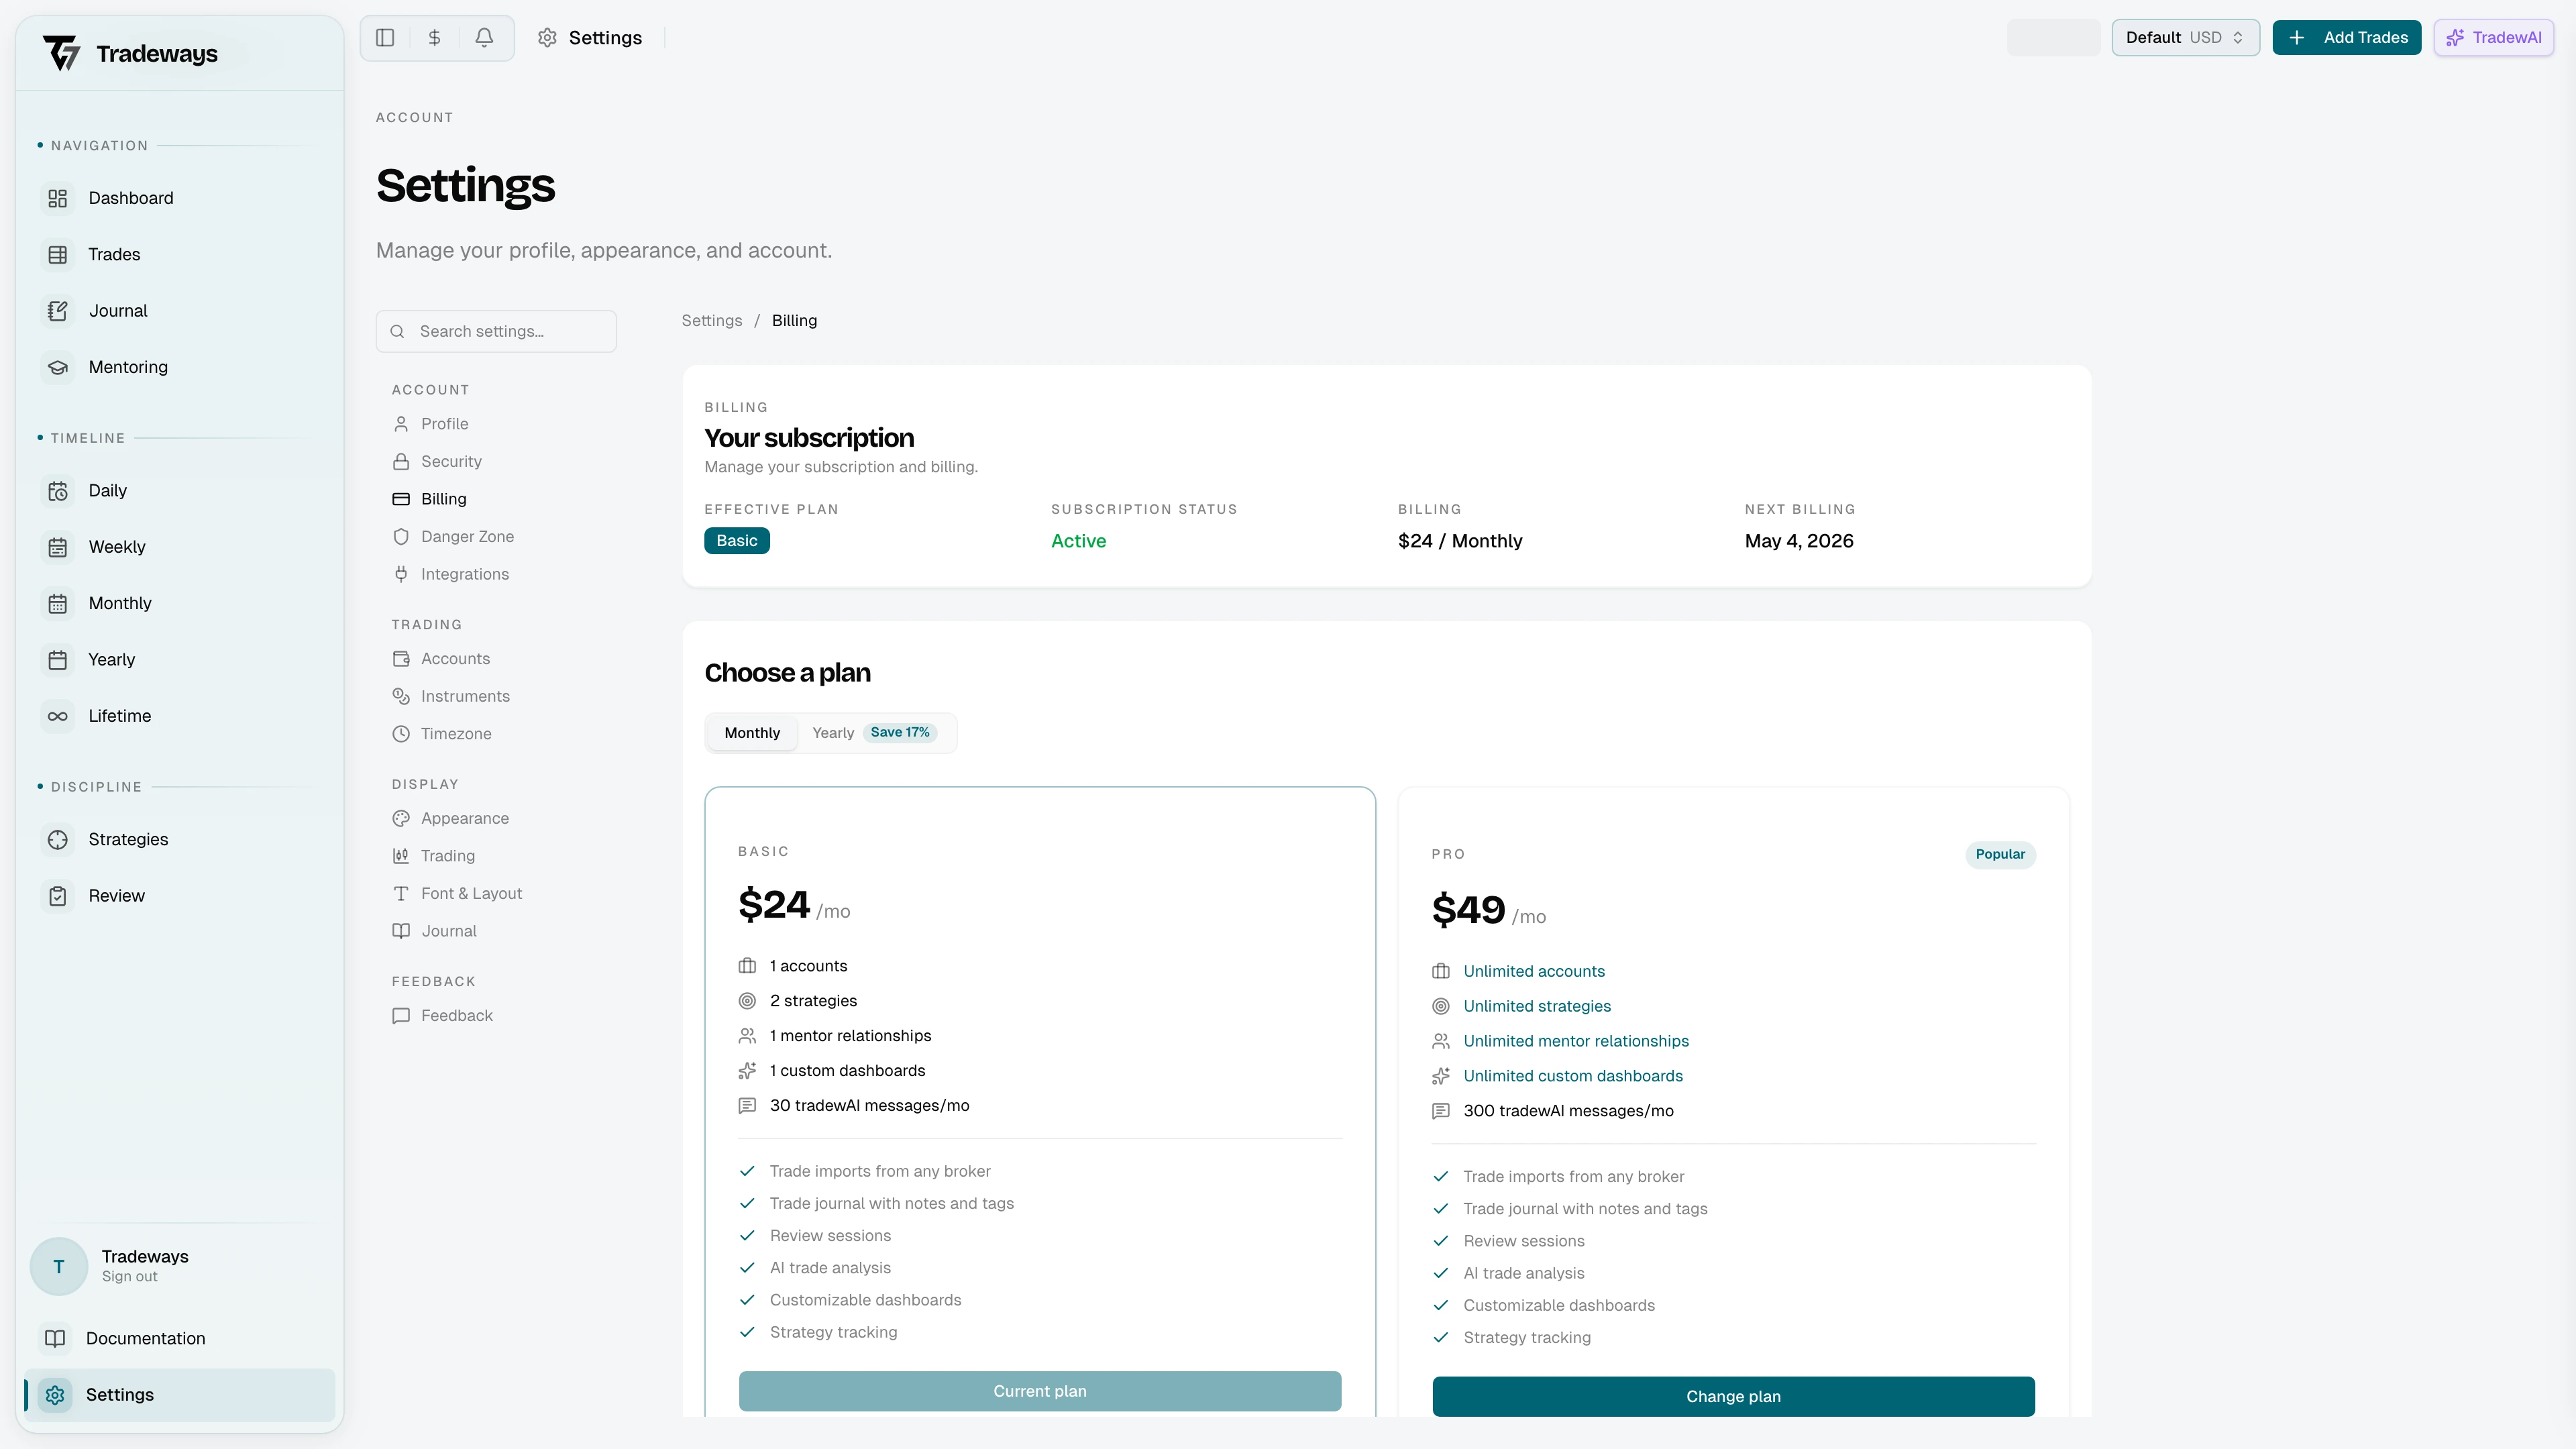Click the Documentation book icon
Image resolution: width=2576 pixels, height=1449 pixels.
click(x=56, y=1338)
